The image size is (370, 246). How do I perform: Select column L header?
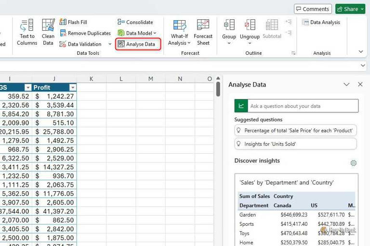tap(121, 79)
